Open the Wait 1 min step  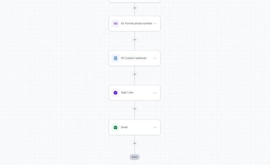(135, 93)
